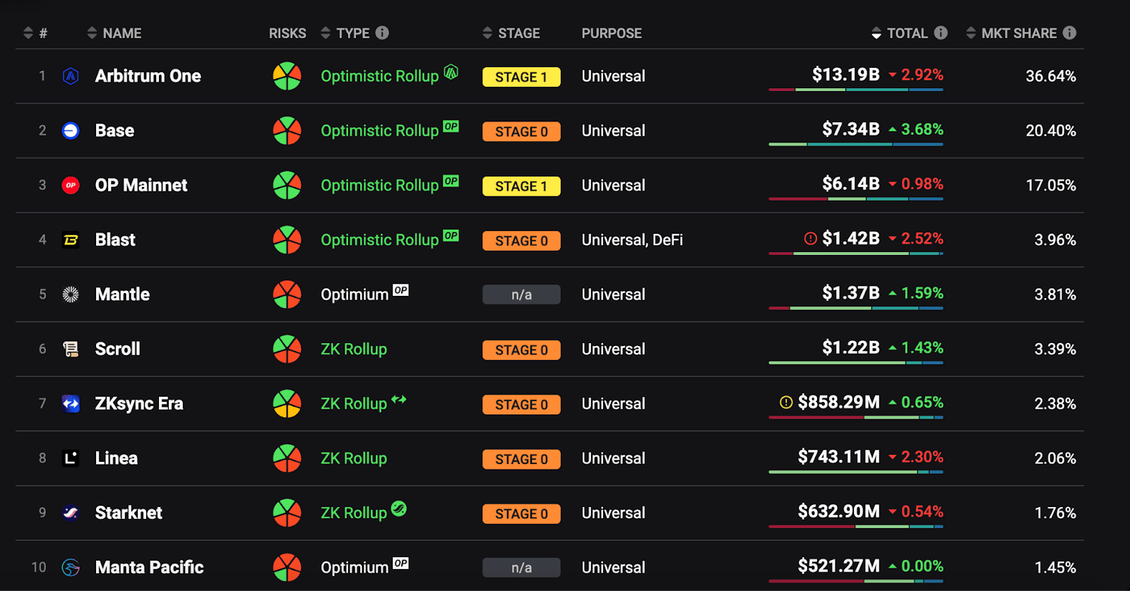The image size is (1130, 591).
Task: Click the TYPE column info icon
Action: [x=382, y=32]
